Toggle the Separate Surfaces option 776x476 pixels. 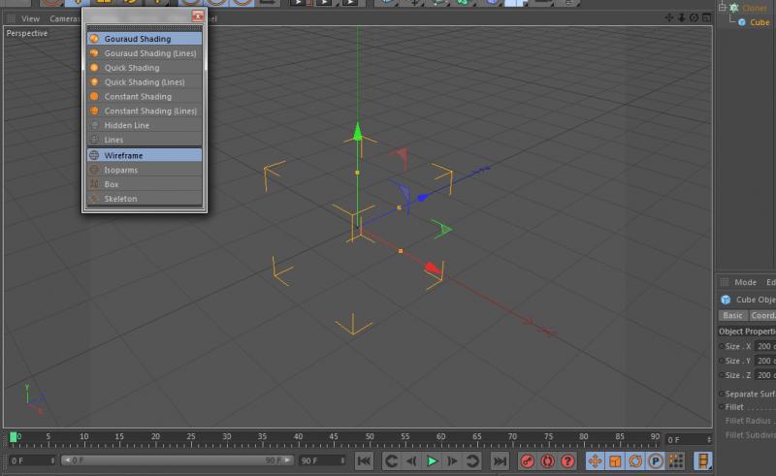click(722, 394)
